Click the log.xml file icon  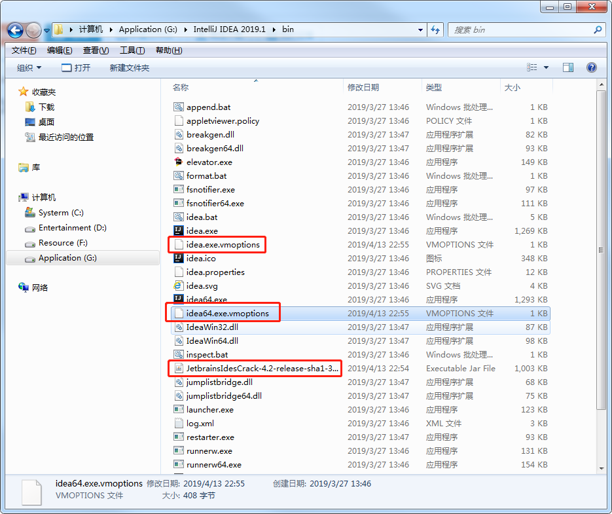coord(179,423)
